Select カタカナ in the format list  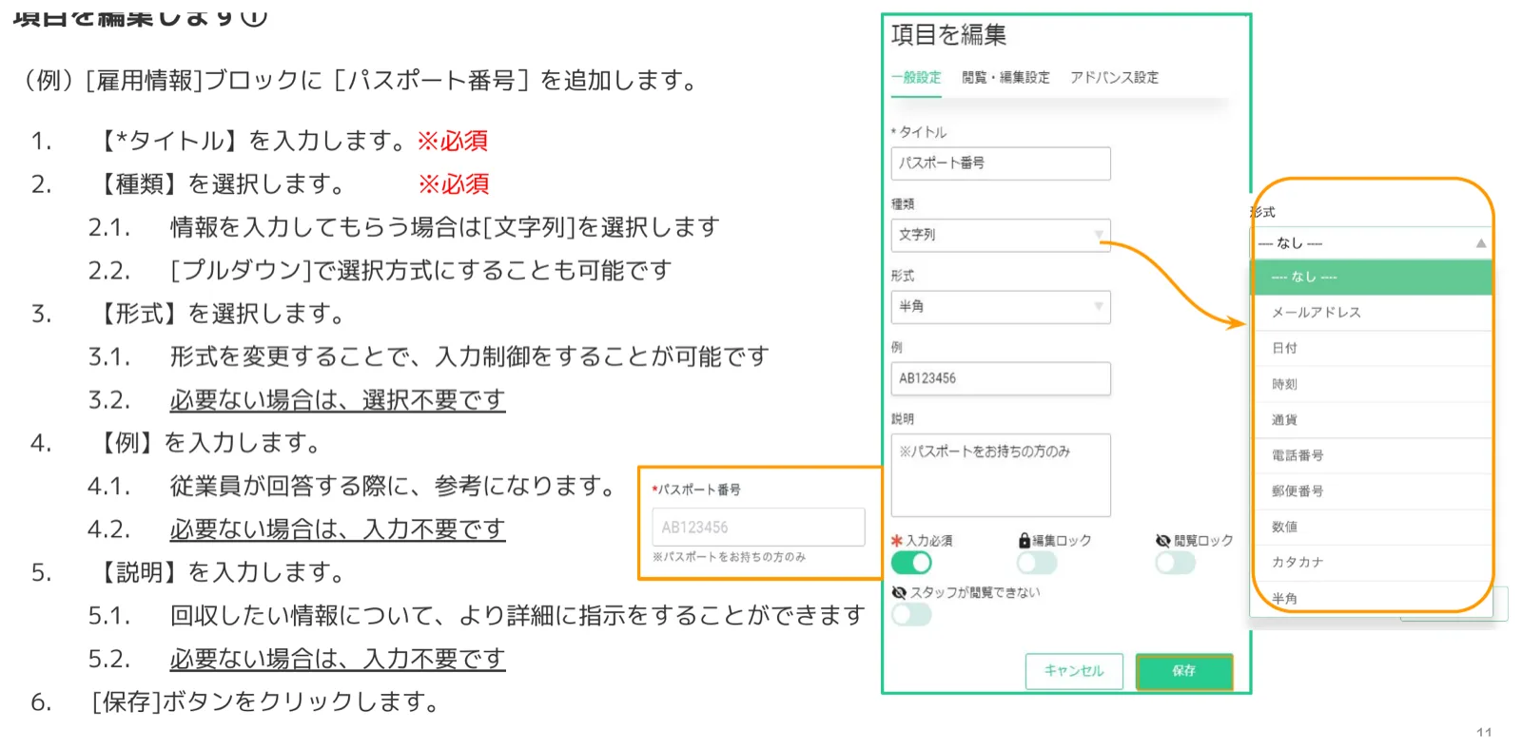[x=1371, y=563]
